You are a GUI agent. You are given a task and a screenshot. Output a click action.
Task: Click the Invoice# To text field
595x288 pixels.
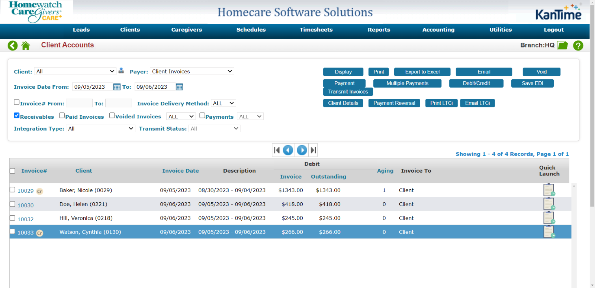119,103
